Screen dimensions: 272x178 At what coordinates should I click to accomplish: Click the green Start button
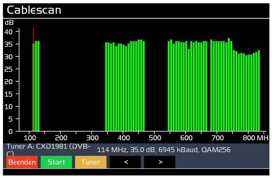[56, 162]
